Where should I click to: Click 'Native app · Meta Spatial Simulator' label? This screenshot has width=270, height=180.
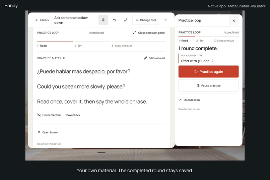[x=237, y=6]
